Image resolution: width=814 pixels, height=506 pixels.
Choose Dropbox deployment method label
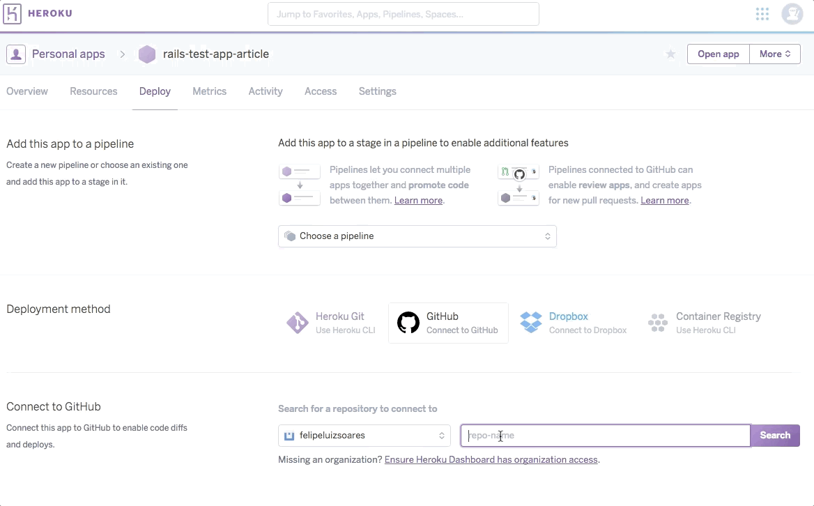pyautogui.click(x=569, y=316)
